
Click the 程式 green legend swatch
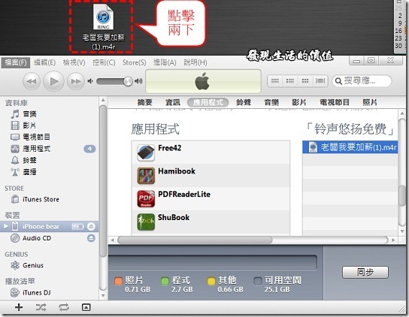pyautogui.click(x=165, y=281)
